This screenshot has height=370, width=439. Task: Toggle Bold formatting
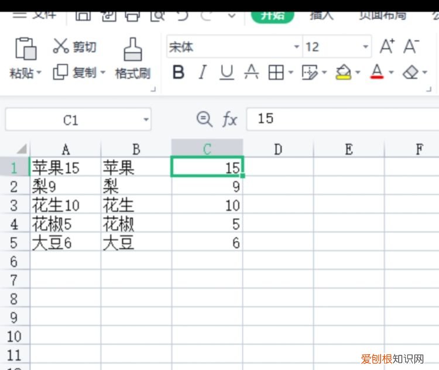[179, 73]
